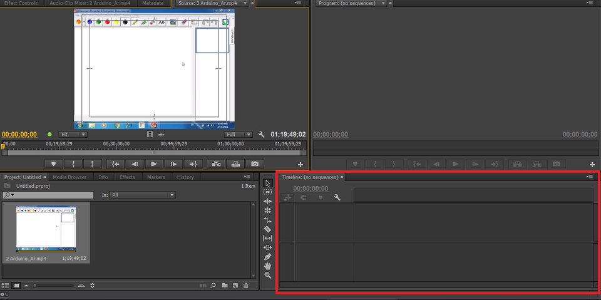601x300 pixels.
Task: Select the Pen tool
Action: point(268,257)
